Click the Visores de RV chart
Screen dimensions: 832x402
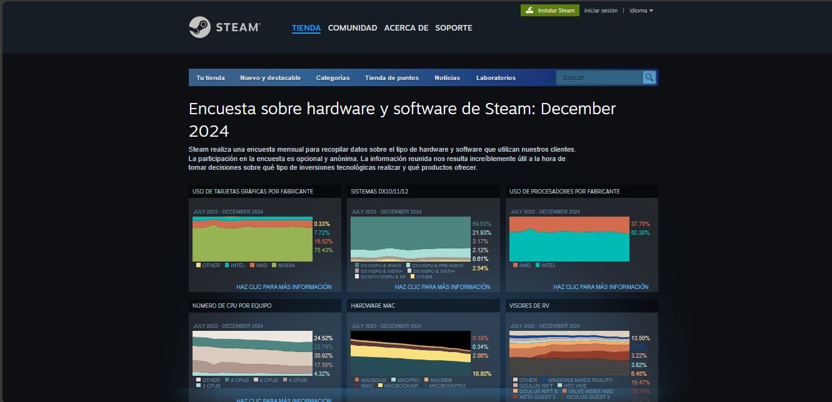click(x=569, y=353)
